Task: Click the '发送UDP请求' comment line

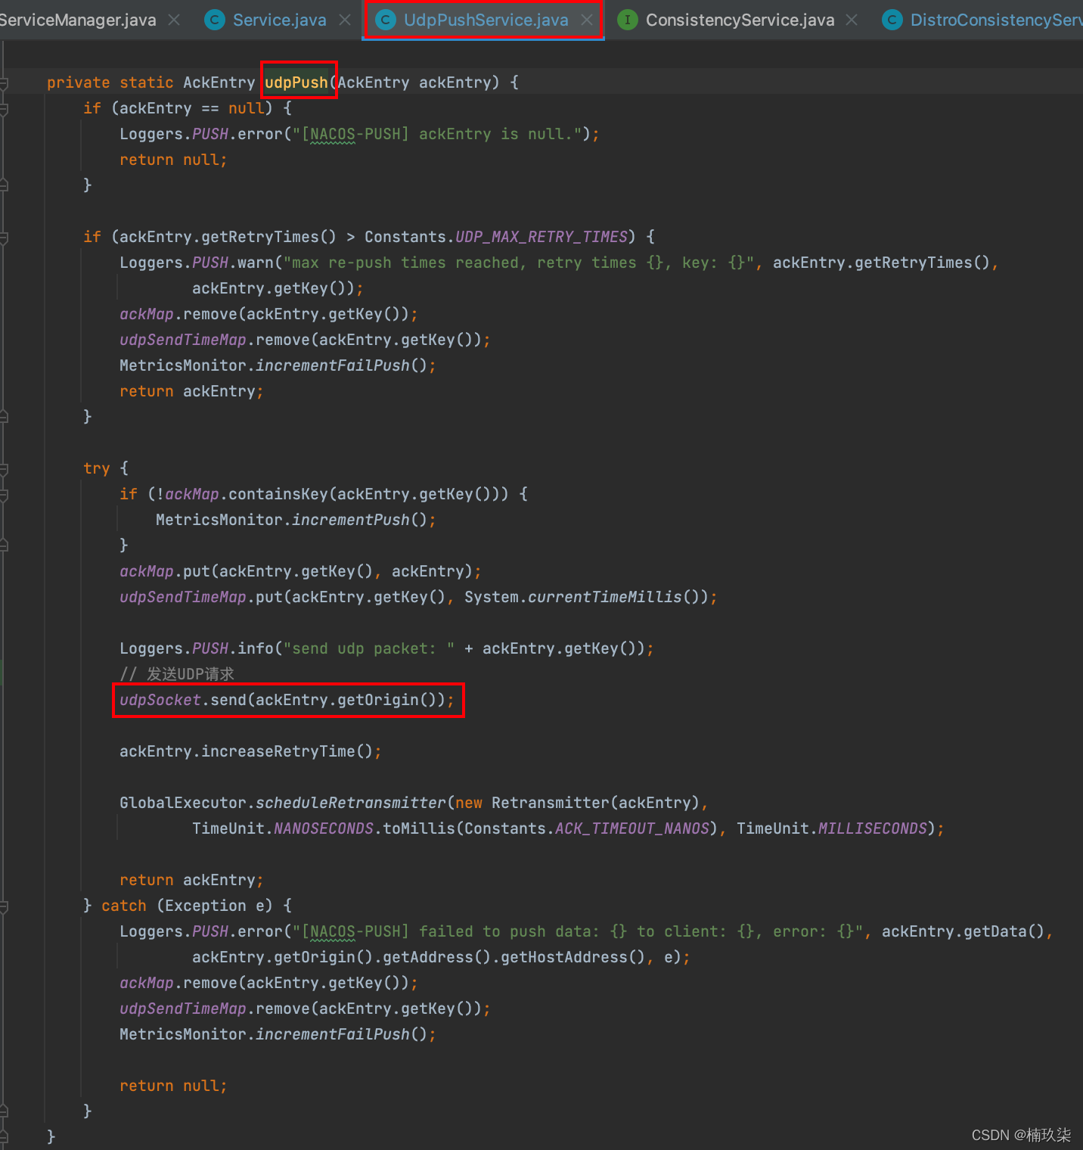Action: (177, 674)
